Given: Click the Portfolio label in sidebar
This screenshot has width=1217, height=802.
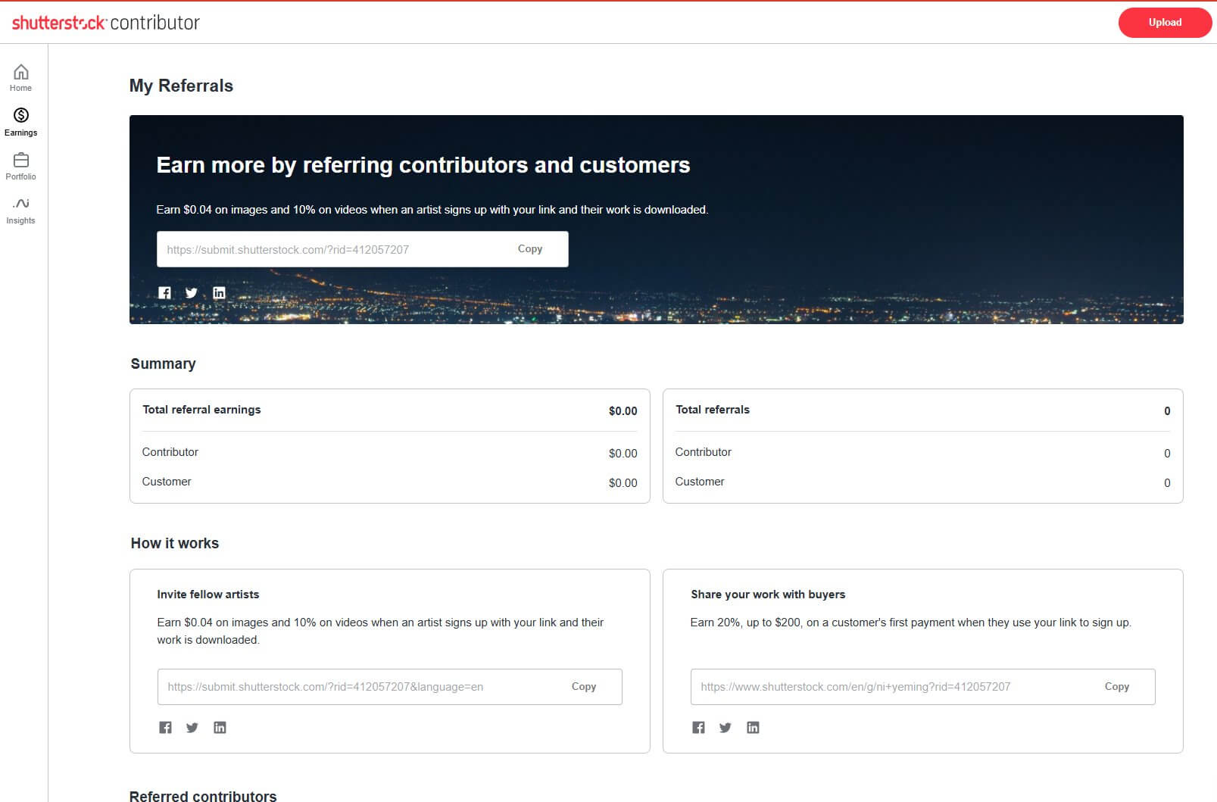Looking at the screenshot, I should pos(20,176).
